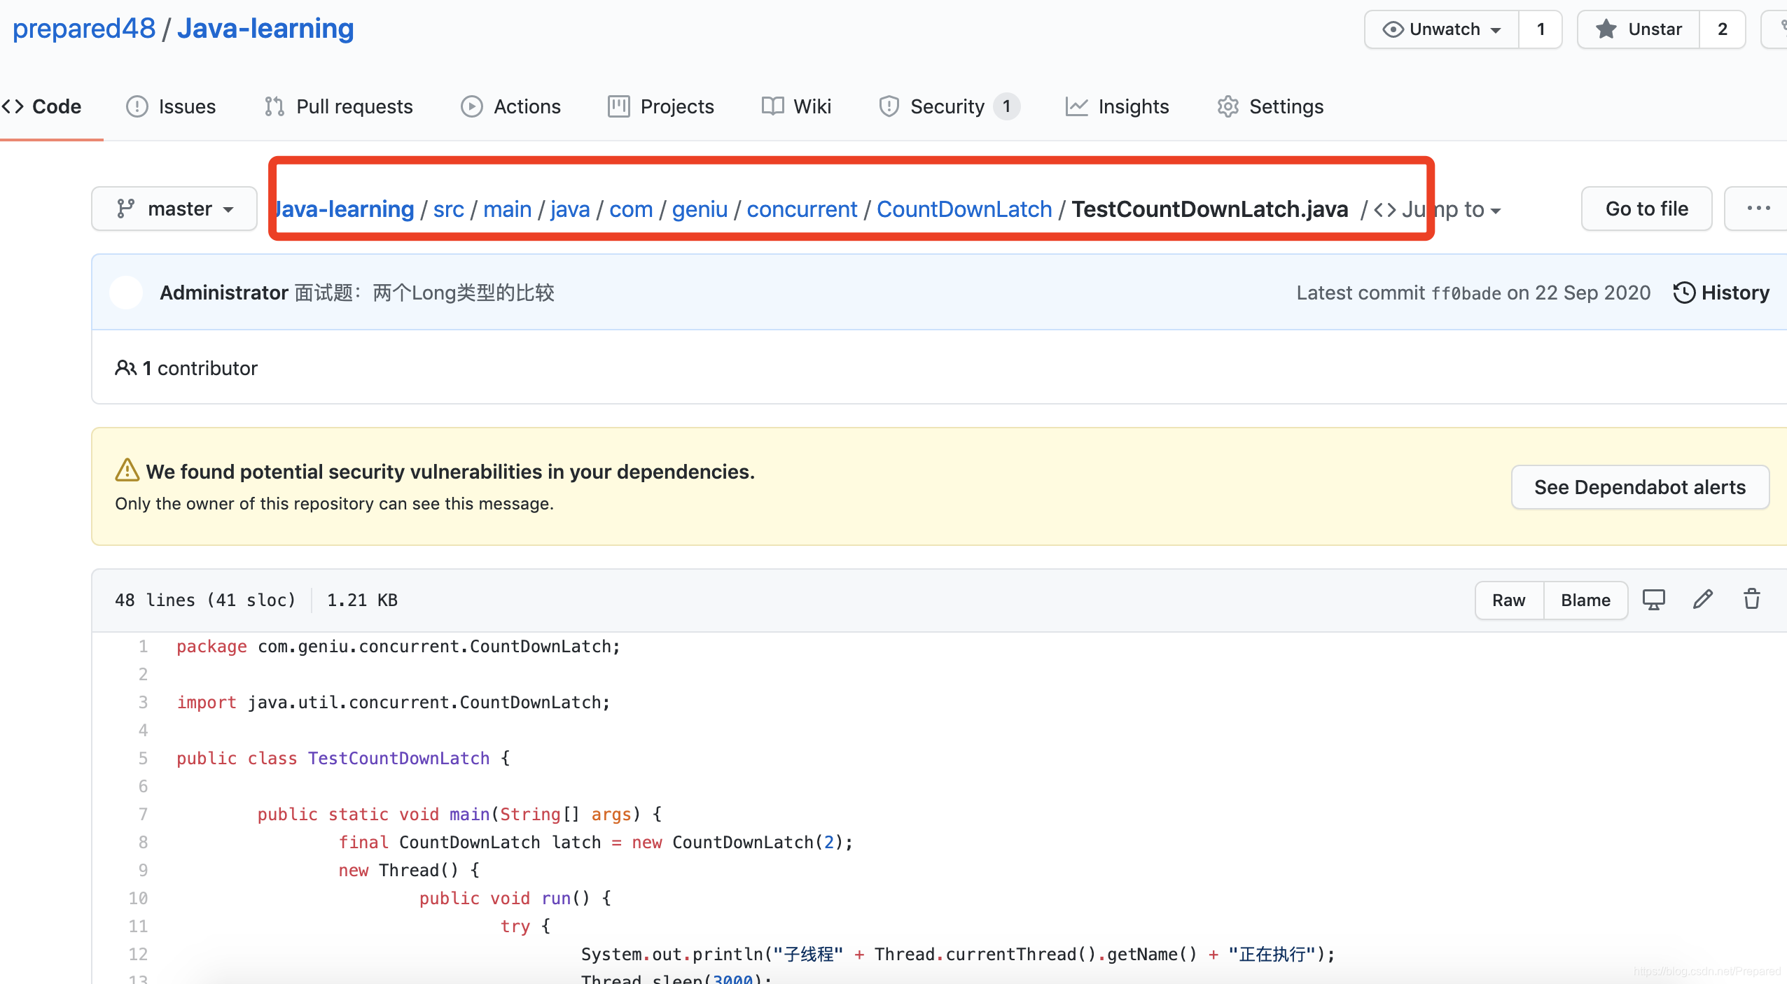Click the Security shield icon

click(889, 106)
